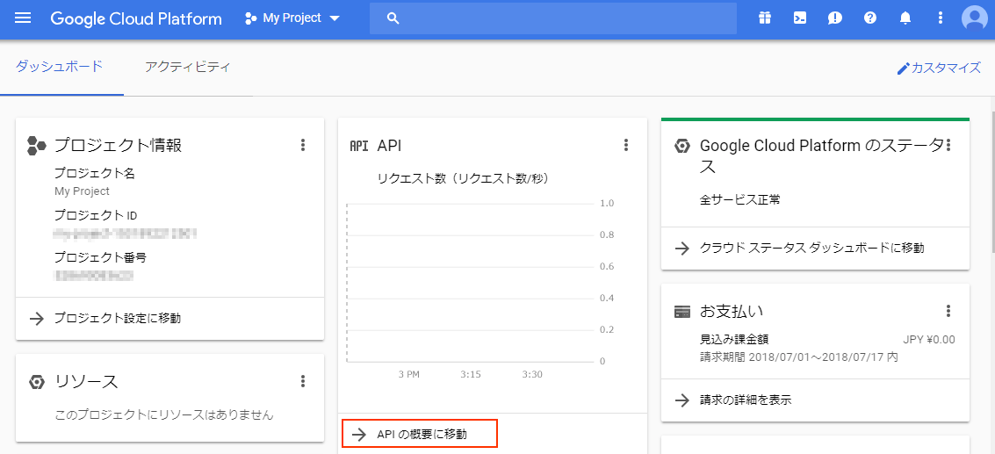Image resolution: width=995 pixels, height=454 pixels.
Task: Click the JPY ¥0.00 amount
Action: [x=929, y=340]
